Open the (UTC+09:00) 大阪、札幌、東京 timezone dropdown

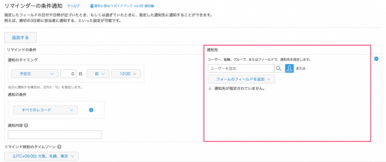pyautogui.click(x=41, y=156)
